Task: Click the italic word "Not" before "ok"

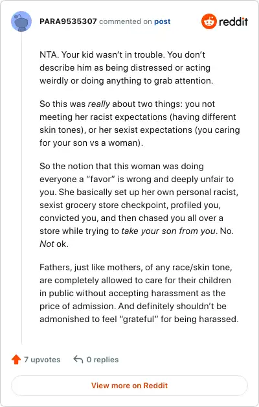Action: (x=47, y=244)
